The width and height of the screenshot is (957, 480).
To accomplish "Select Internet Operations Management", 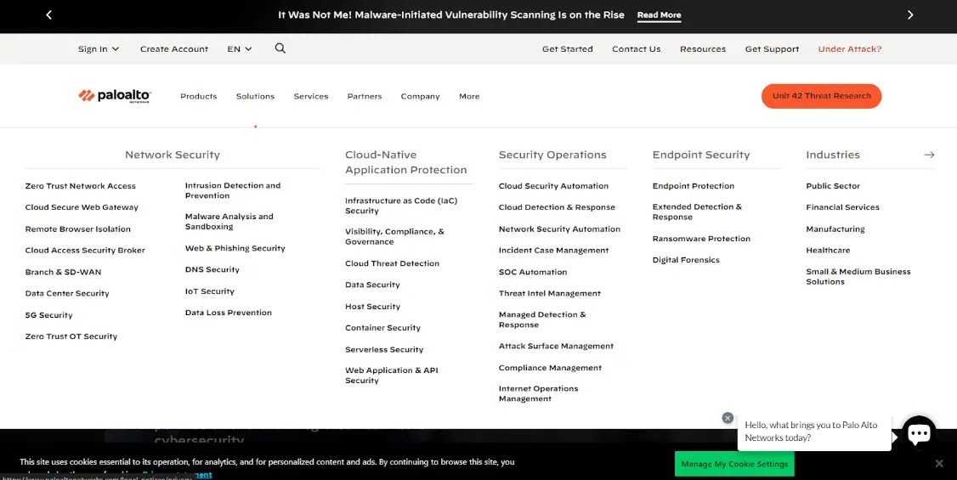I will pos(538,393).
